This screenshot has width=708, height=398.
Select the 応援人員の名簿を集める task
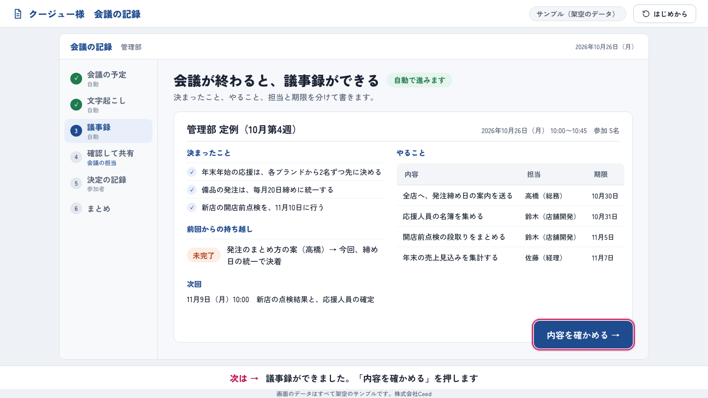510,216
